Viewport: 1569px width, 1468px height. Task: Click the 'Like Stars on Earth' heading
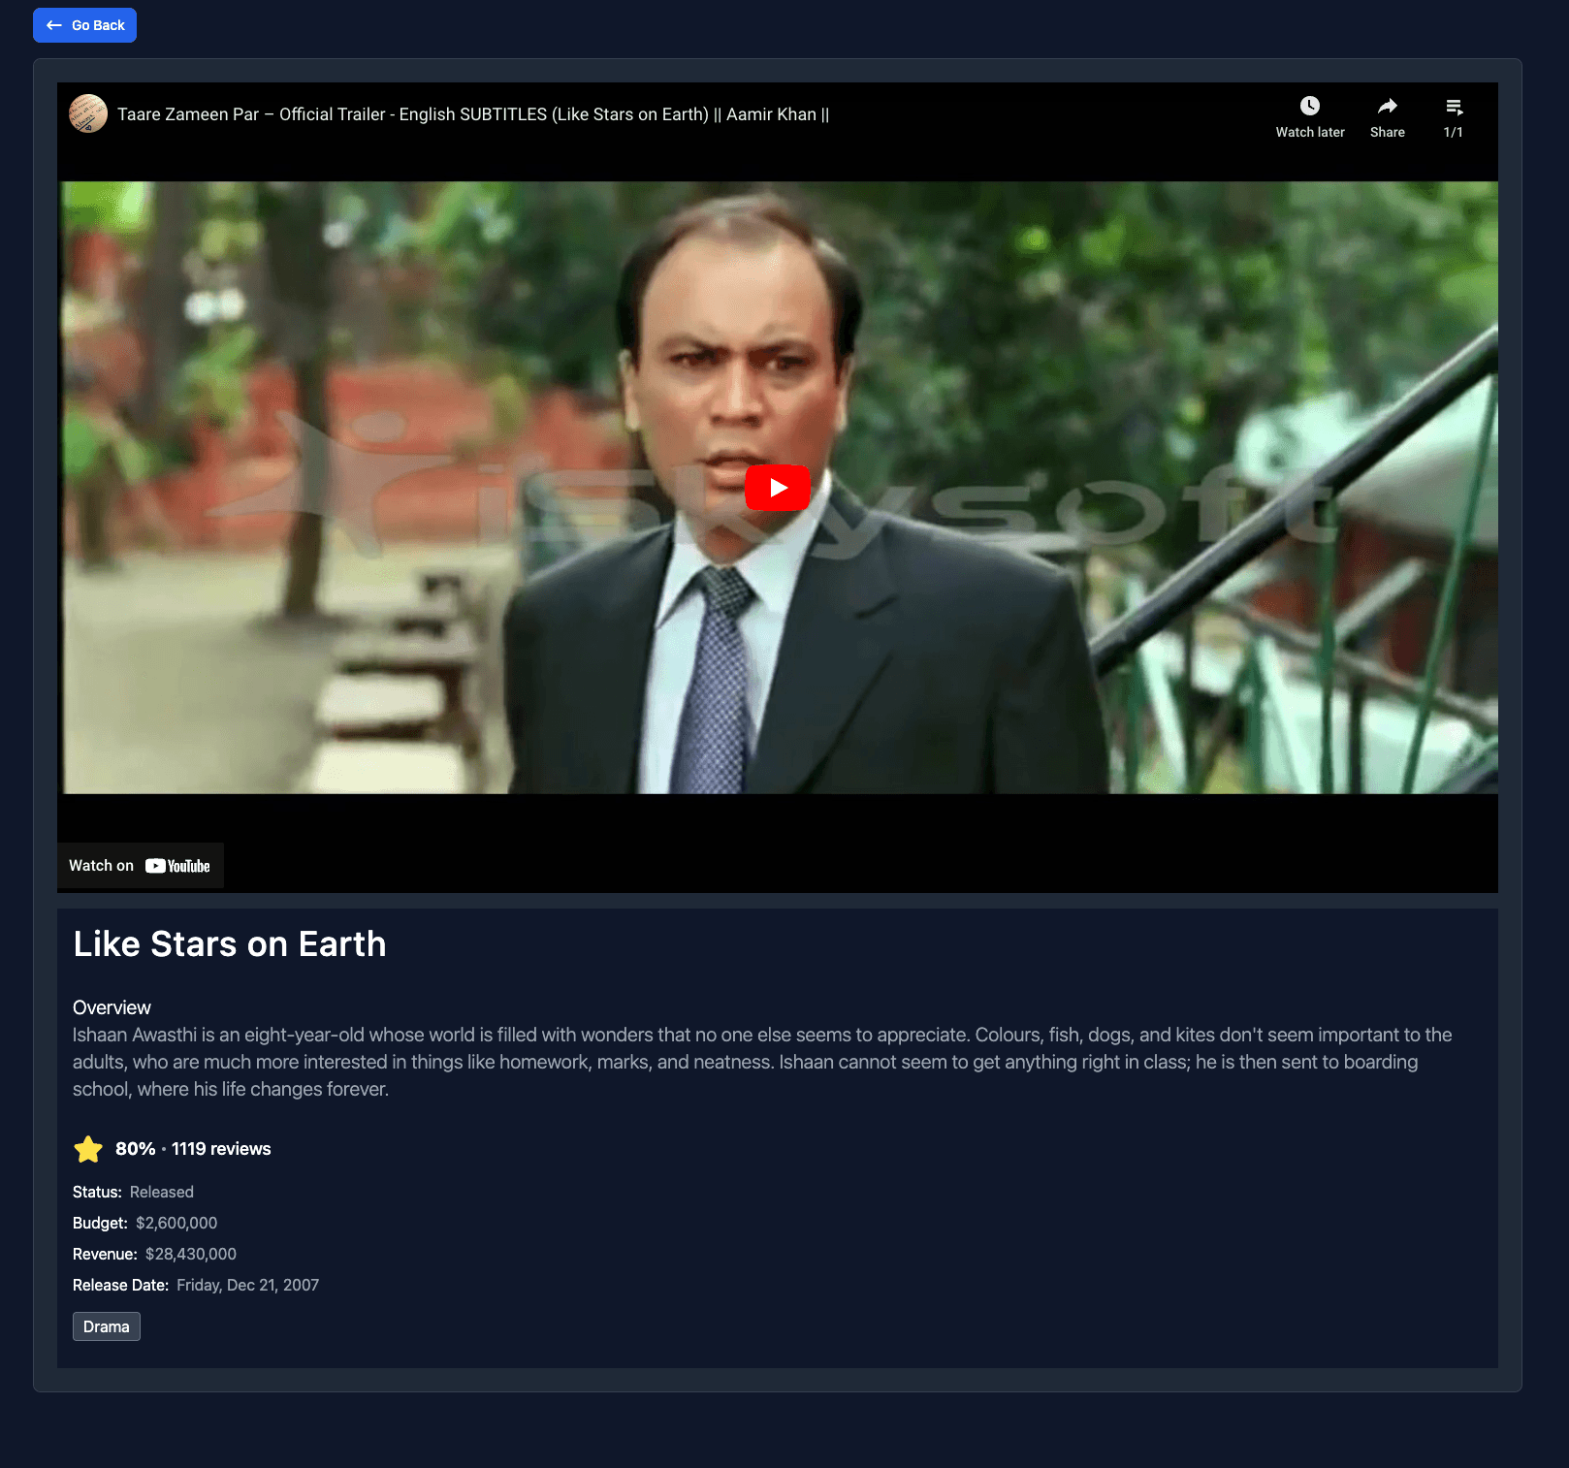[x=230, y=943]
